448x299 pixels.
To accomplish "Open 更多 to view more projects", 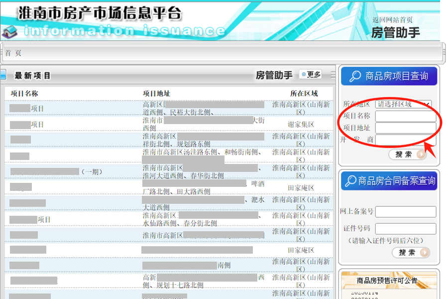I will [314, 75].
